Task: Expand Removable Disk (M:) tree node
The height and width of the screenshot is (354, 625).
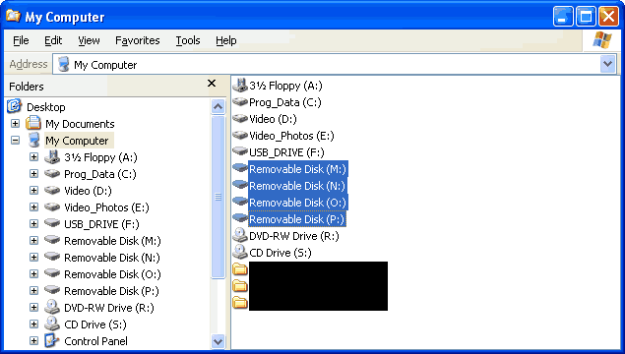Action: pos(33,241)
